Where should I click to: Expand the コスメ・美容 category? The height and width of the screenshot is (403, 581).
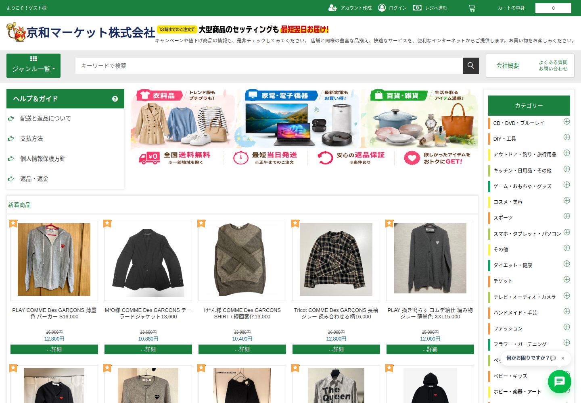[566, 200]
